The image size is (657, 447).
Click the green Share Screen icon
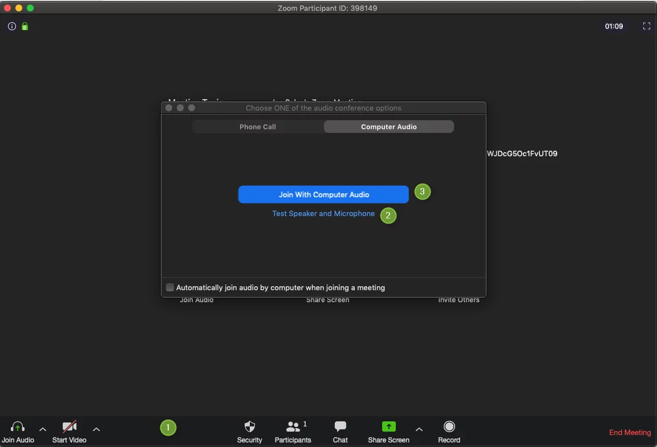(x=388, y=427)
